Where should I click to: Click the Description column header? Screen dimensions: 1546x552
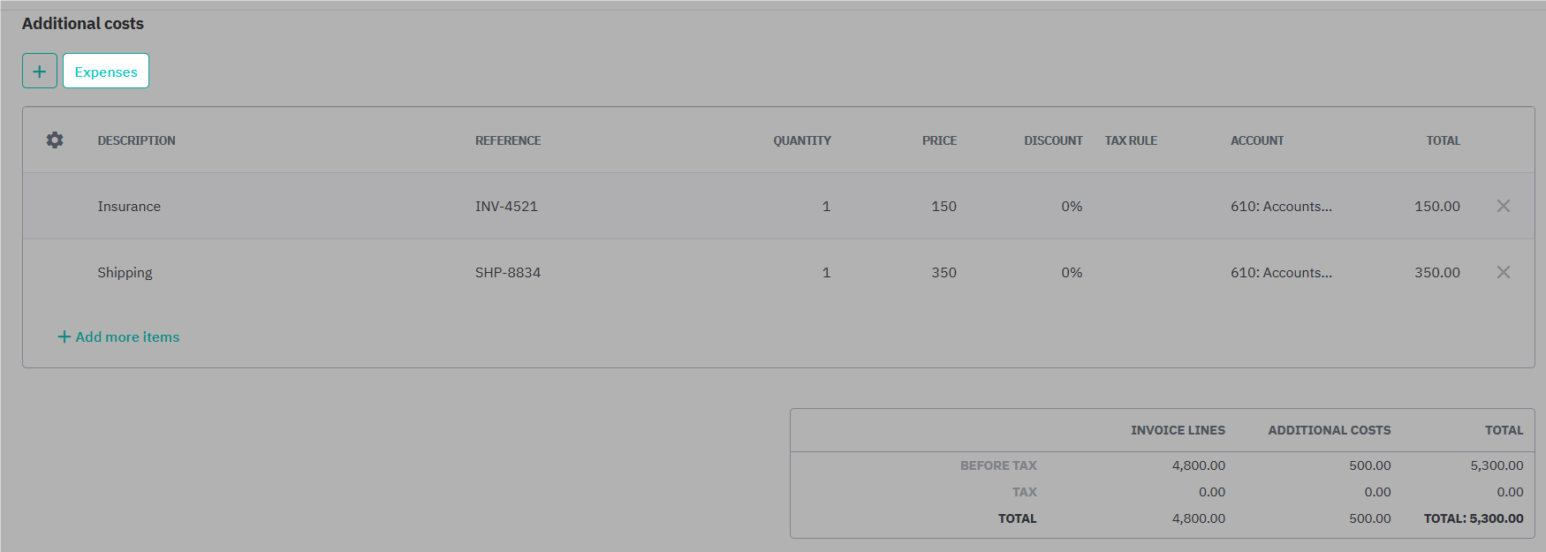click(136, 140)
